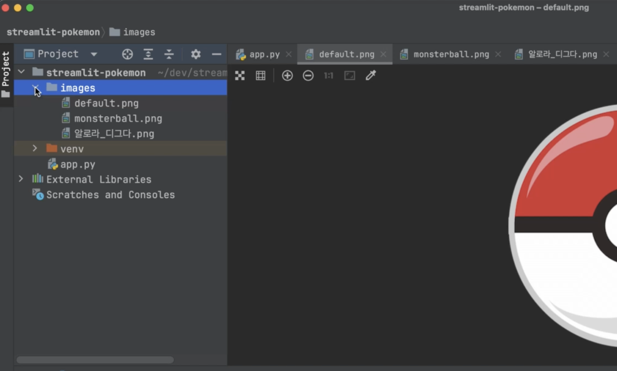Toggle the grid display icon
Screen dimensions: 617x371
tap(261, 76)
